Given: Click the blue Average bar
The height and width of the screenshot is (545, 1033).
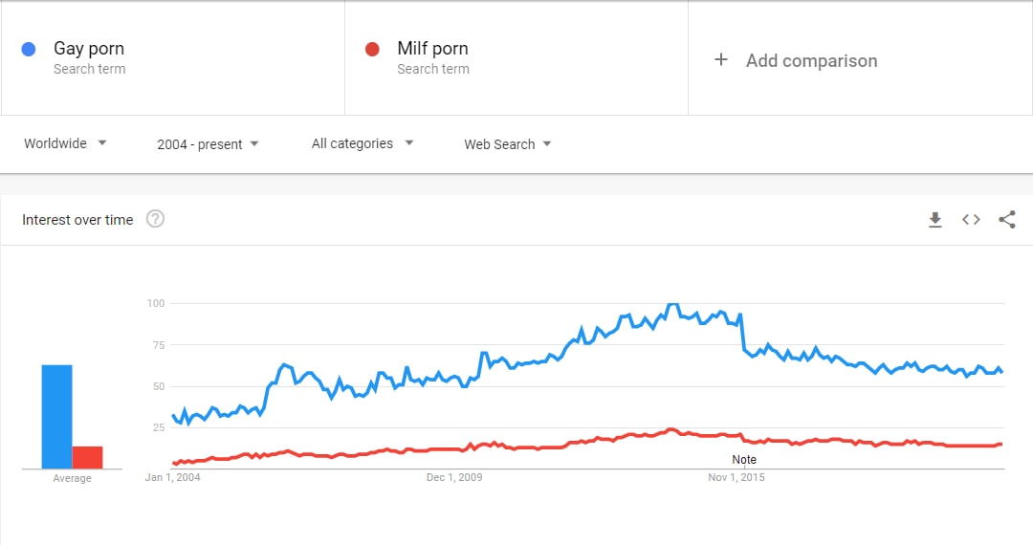Looking at the screenshot, I should pyautogui.click(x=56, y=417).
